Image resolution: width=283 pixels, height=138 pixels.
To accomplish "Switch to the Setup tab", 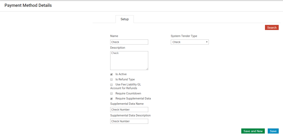I will click(124, 19).
